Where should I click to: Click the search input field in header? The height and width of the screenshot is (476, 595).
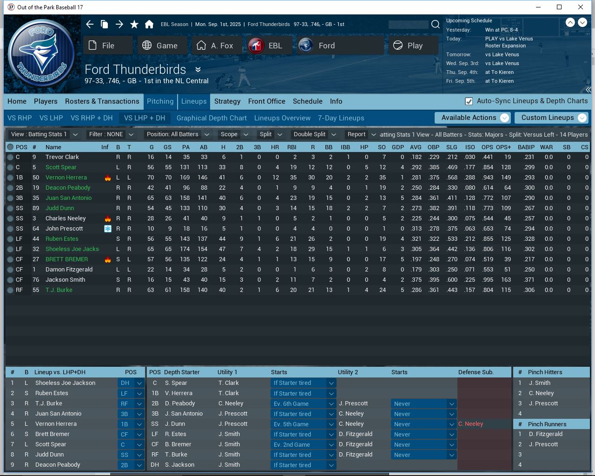pyautogui.click(x=408, y=24)
